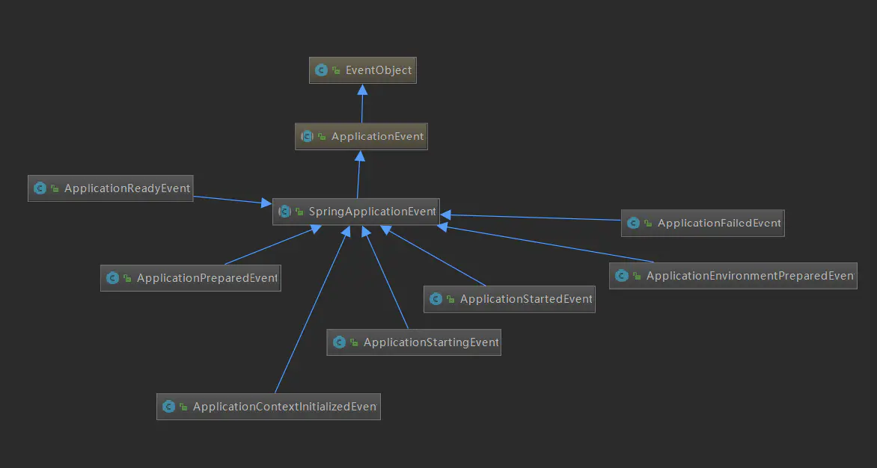Image resolution: width=877 pixels, height=468 pixels.
Task: Select the ApplicationEvent node label
Action: click(378, 136)
